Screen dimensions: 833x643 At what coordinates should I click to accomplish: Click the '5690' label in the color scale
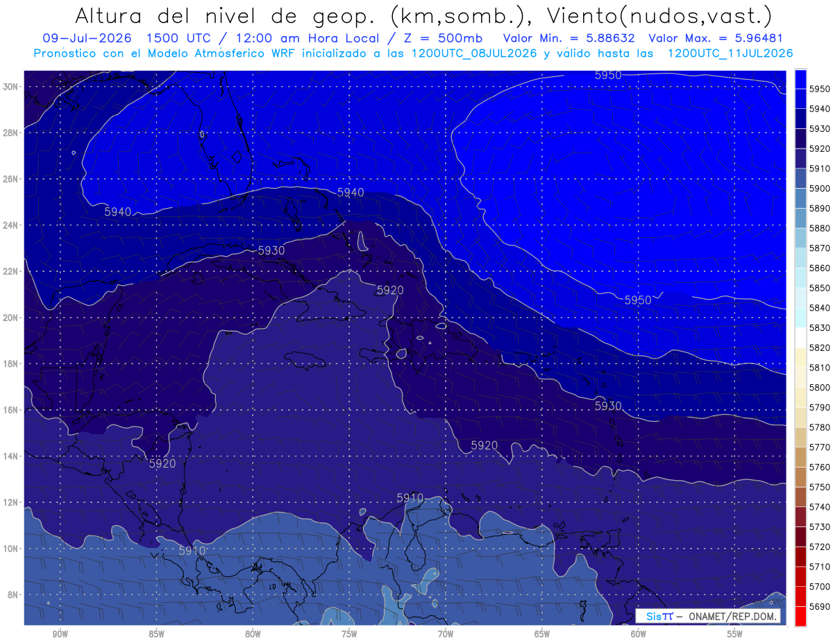(x=820, y=606)
